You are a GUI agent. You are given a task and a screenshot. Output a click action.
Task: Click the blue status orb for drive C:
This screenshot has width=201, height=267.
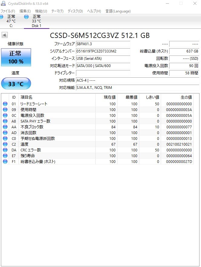[1, 17]
